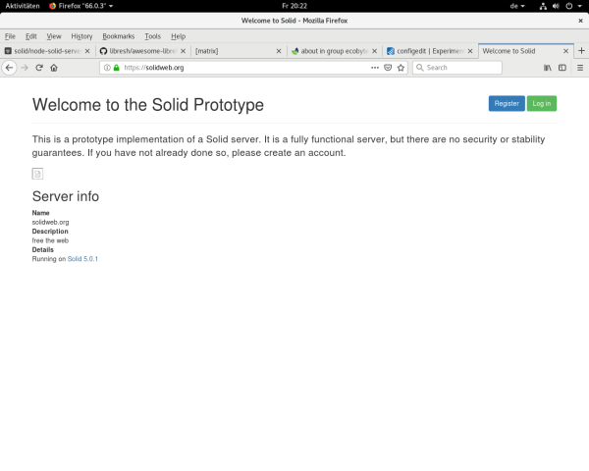589x471 pixels.
Task: Click the blue Register button
Action: pyautogui.click(x=507, y=103)
